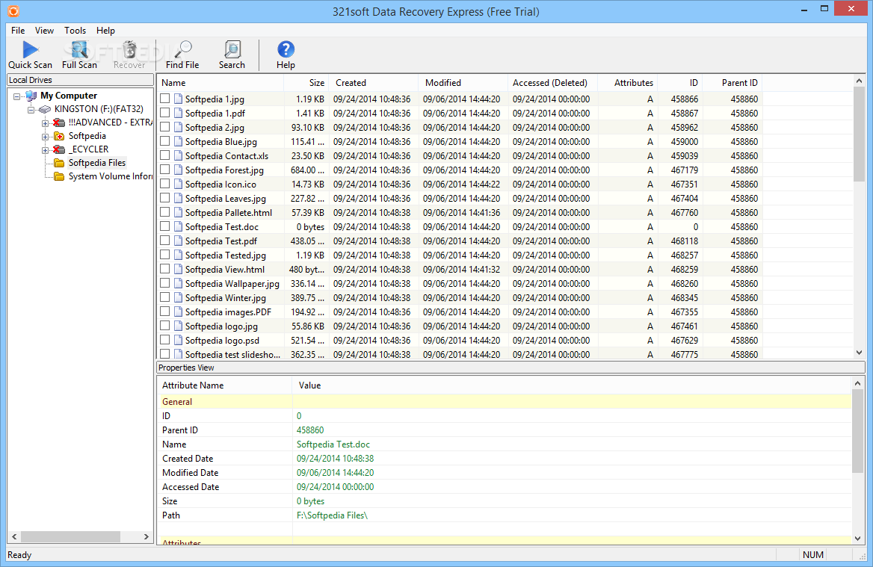Open the Help menu
This screenshot has height=567, width=873.
[x=105, y=31]
